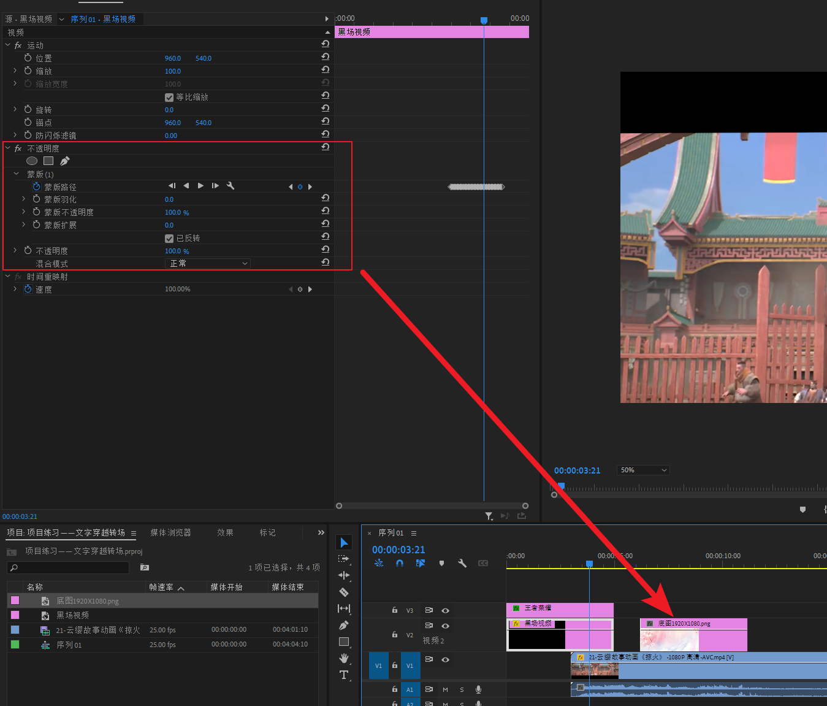Viewport: 827px width, 706px height.
Task: Open timeline display settings wrench
Action: point(462,563)
